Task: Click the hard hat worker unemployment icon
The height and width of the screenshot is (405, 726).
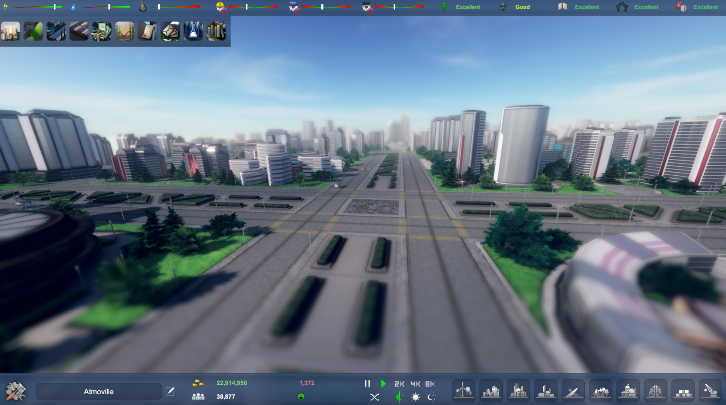Action: point(221,7)
